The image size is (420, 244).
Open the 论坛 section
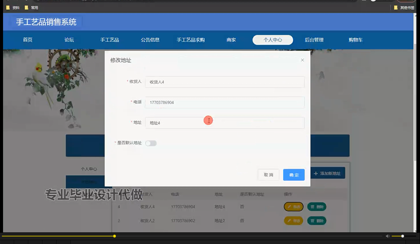(x=69, y=40)
